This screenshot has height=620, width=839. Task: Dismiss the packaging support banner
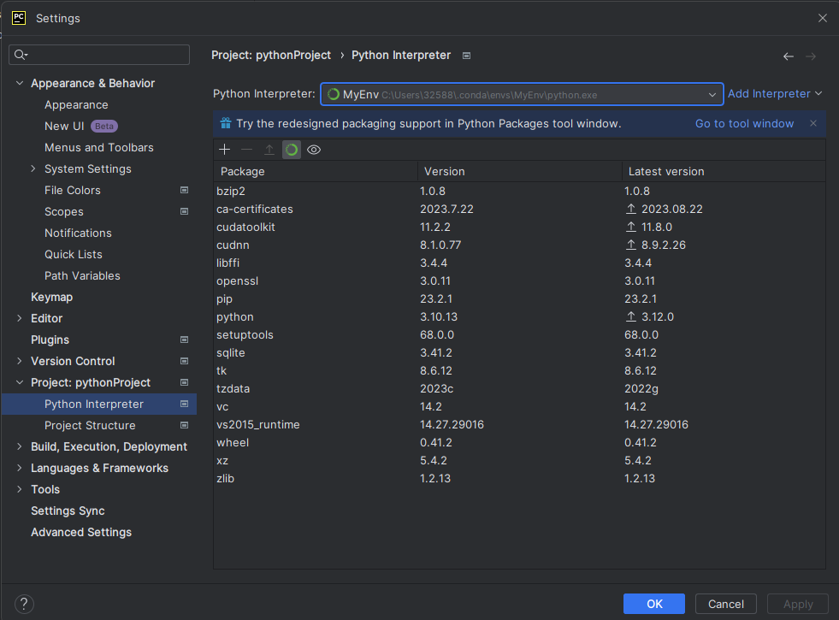813,123
